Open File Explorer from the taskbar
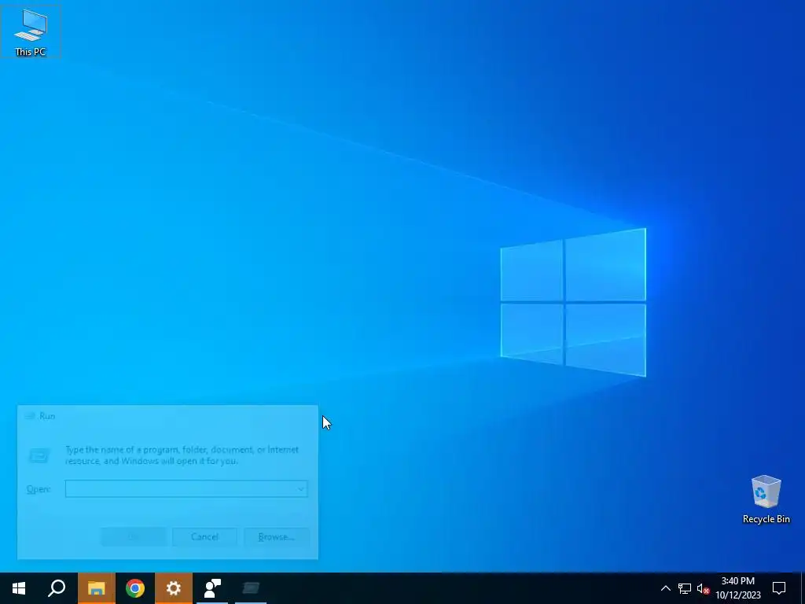The height and width of the screenshot is (604, 805). (96, 588)
